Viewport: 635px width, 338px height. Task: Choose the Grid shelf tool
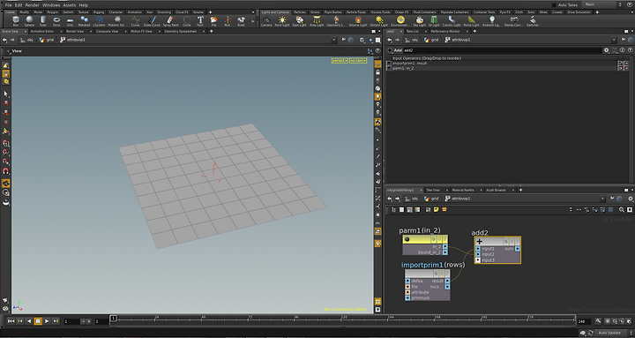pyautogui.click(x=70, y=20)
